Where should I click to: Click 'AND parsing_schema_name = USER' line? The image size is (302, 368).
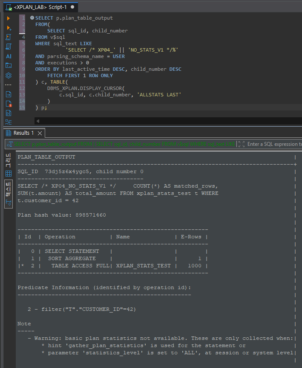click(80, 56)
